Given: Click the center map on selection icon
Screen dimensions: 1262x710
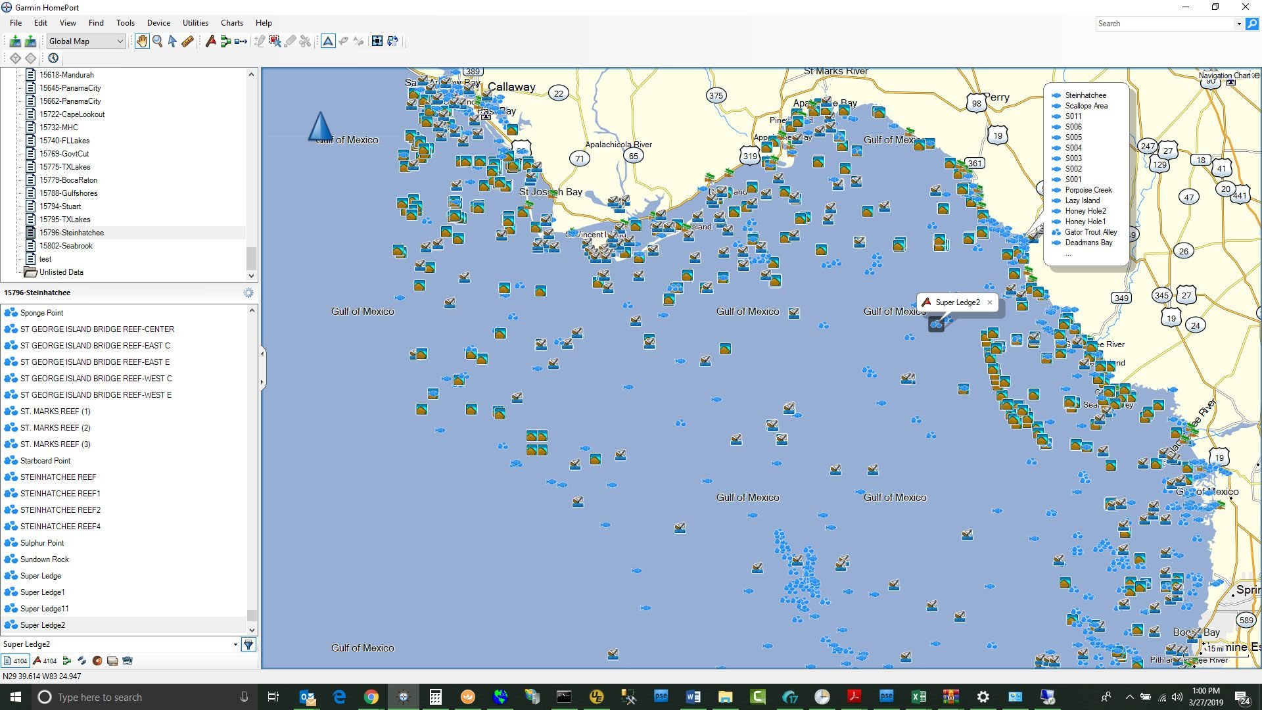Looking at the screenshot, I should coord(377,41).
